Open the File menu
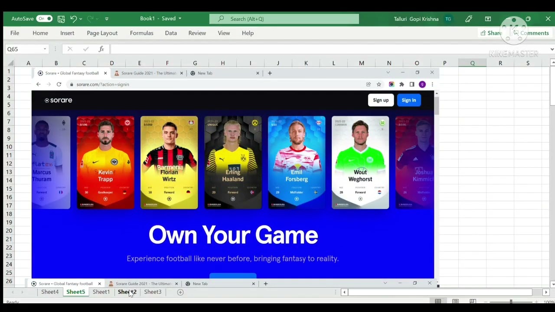The width and height of the screenshot is (555, 312). (15, 33)
